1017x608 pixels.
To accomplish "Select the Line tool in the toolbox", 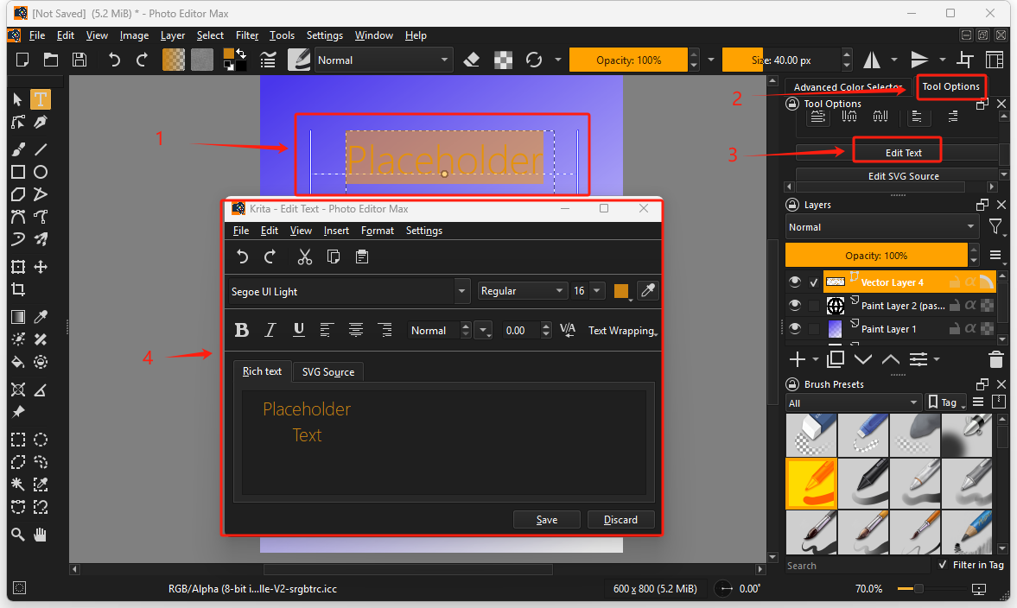I will [x=41, y=149].
